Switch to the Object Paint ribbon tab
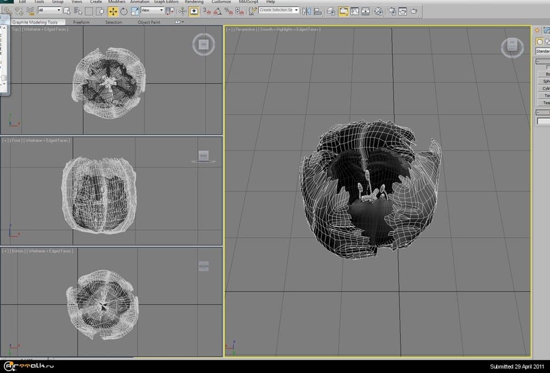Viewport: 550px width, 373px height. tap(149, 22)
